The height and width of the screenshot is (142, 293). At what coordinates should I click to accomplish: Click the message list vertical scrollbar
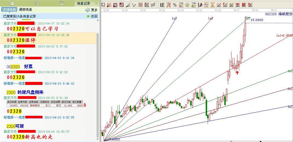(98, 82)
